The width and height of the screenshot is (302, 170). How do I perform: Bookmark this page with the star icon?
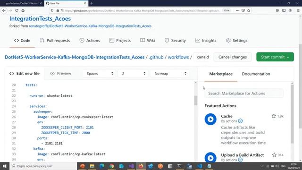249,10
